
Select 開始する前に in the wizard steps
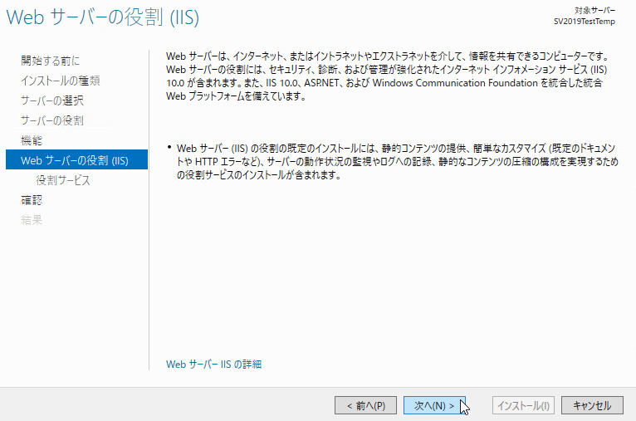pyautogui.click(x=51, y=61)
